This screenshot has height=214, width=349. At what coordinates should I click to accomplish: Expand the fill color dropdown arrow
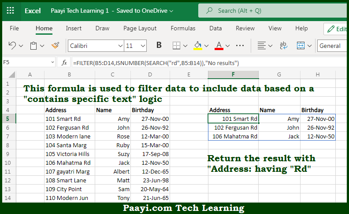206,46
